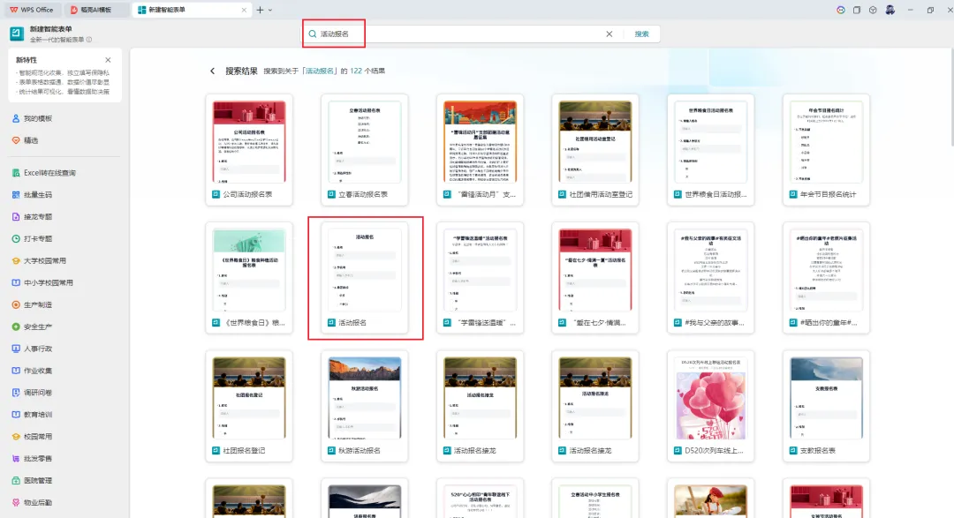Select the 批发零售 category
The width and height of the screenshot is (954, 518).
pos(33,458)
